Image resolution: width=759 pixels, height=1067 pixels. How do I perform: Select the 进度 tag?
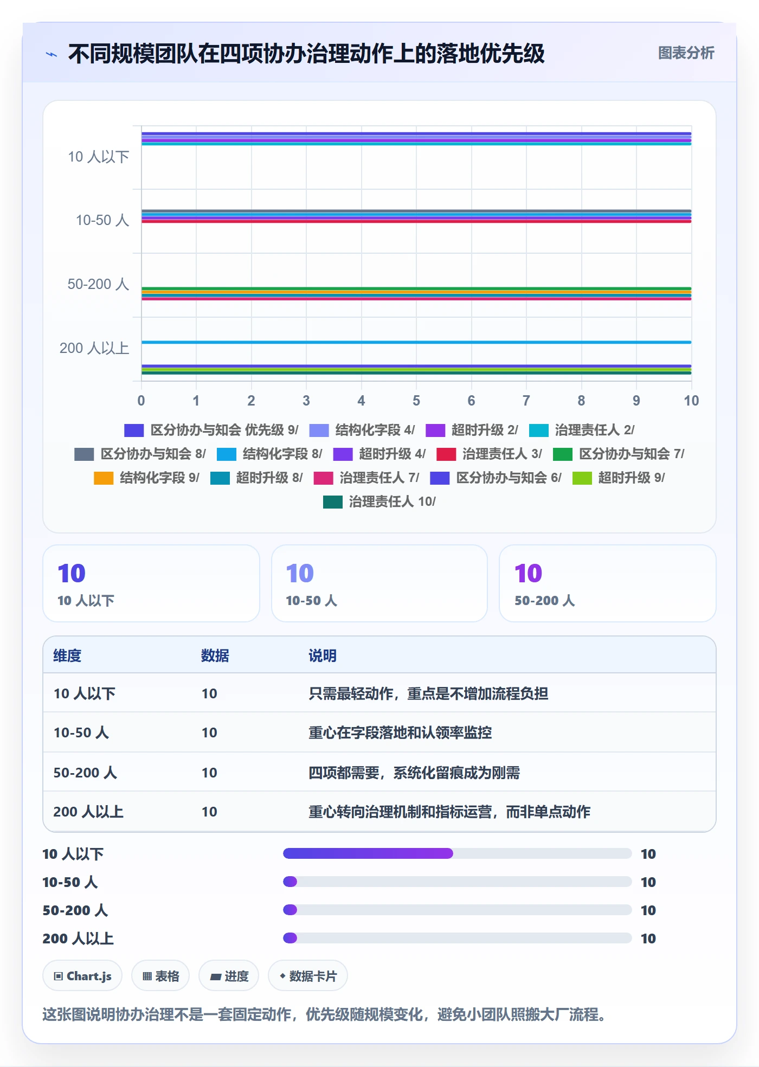tap(229, 976)
